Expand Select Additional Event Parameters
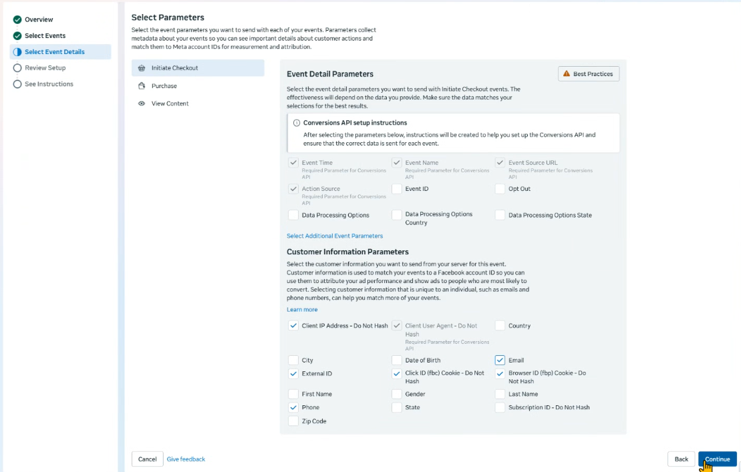Screen dimensions: 741x472 (335, 236)
